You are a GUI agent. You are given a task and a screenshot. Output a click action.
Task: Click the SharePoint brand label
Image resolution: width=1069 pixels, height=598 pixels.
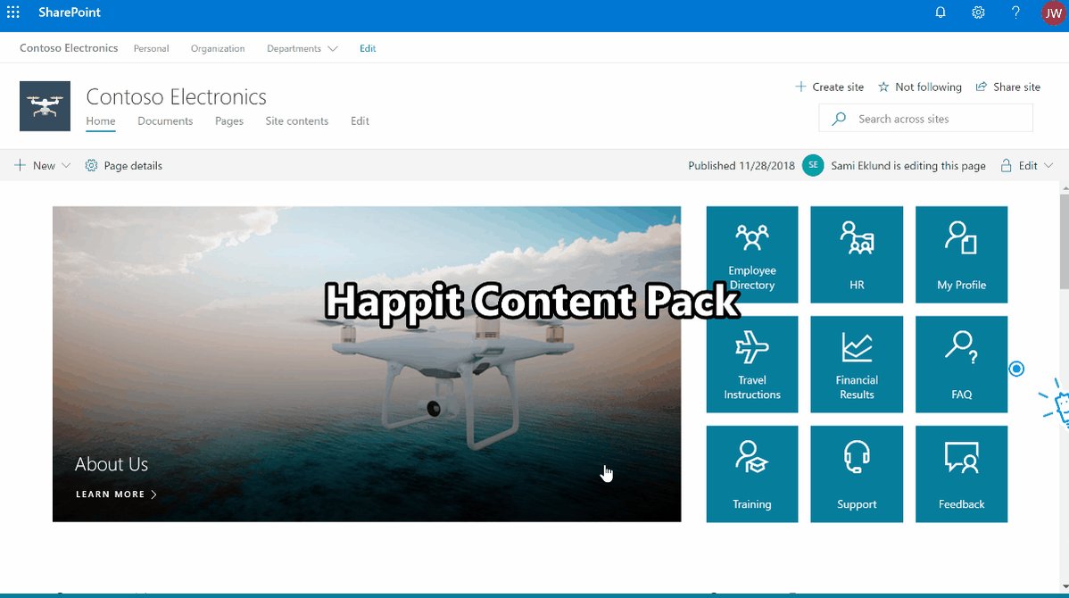pos(70,12)
